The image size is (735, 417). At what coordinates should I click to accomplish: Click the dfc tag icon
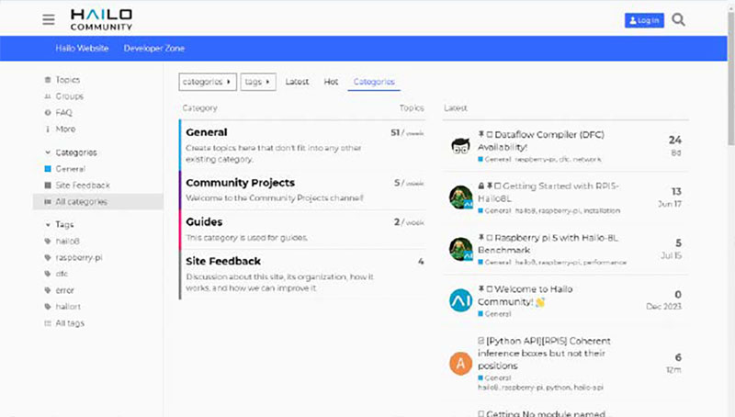pos(48,274)
